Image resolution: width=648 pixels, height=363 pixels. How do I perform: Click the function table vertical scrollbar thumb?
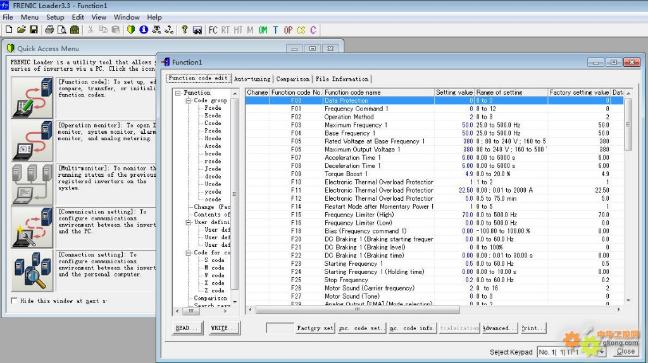click(x=628, y=124)
